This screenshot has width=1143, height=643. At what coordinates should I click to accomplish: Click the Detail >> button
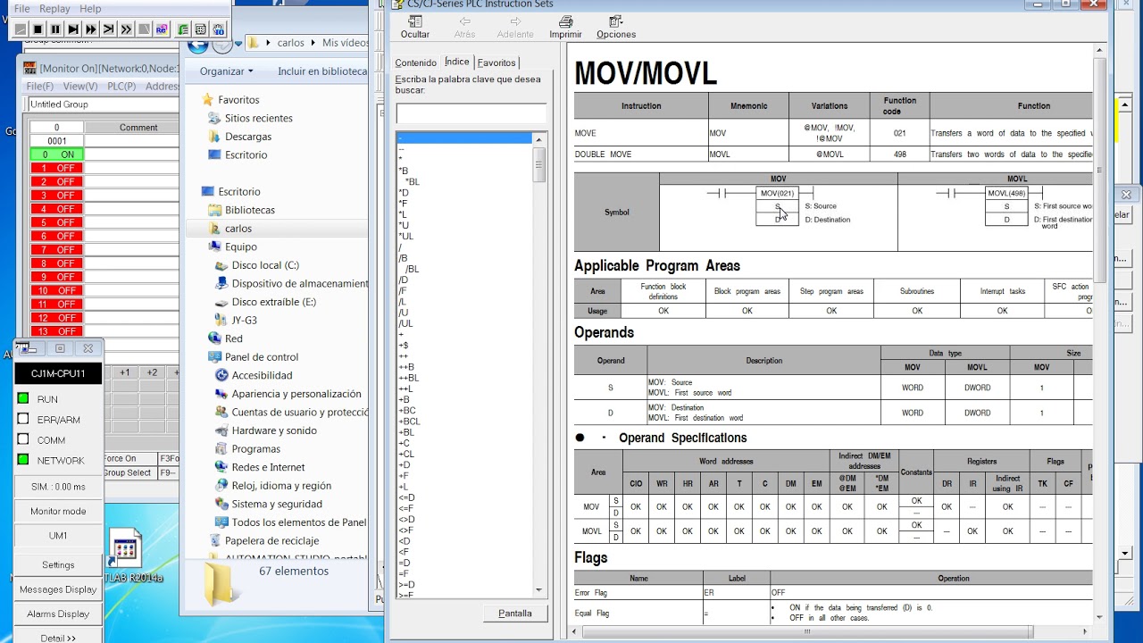click(x=58, y=638)
